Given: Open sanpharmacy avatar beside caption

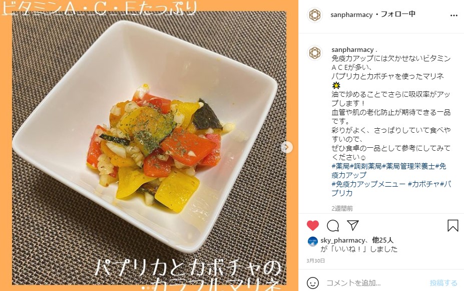Looking at the screenshot, I should coord(314,53).
